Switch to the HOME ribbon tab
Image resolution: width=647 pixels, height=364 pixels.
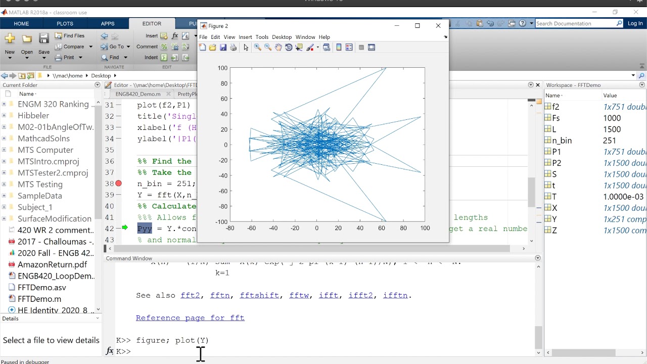pyautogui.click(x=21, y=24)
